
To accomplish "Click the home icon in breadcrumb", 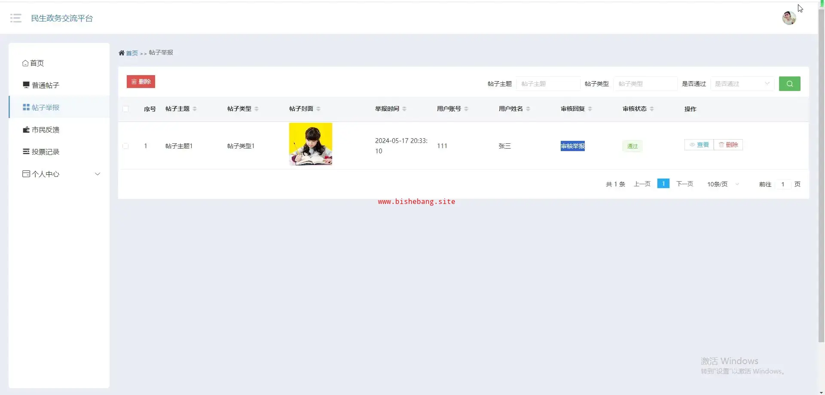I will point(122,53).
